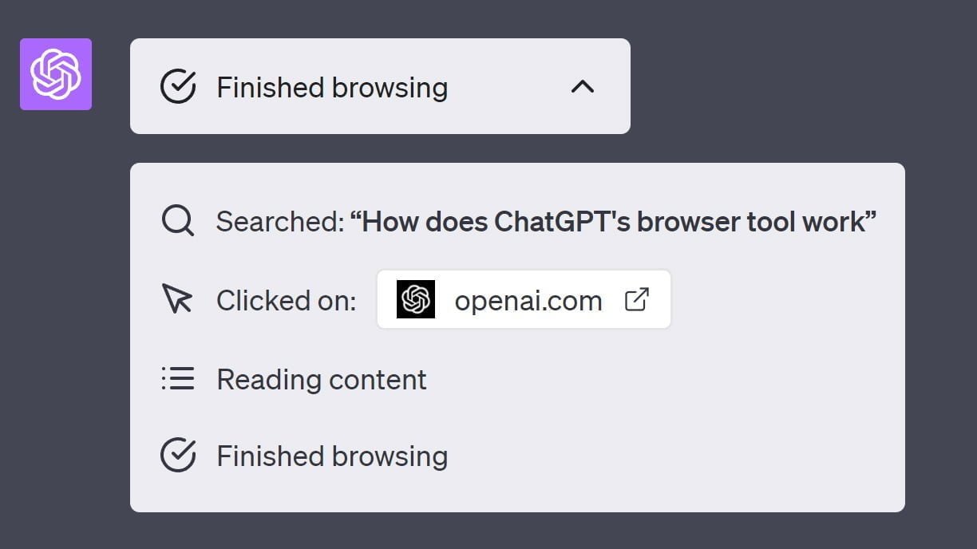Collapse browsing details with the chevron arrow
Viewport: 977px width, 549px height.
coord(583,86)
